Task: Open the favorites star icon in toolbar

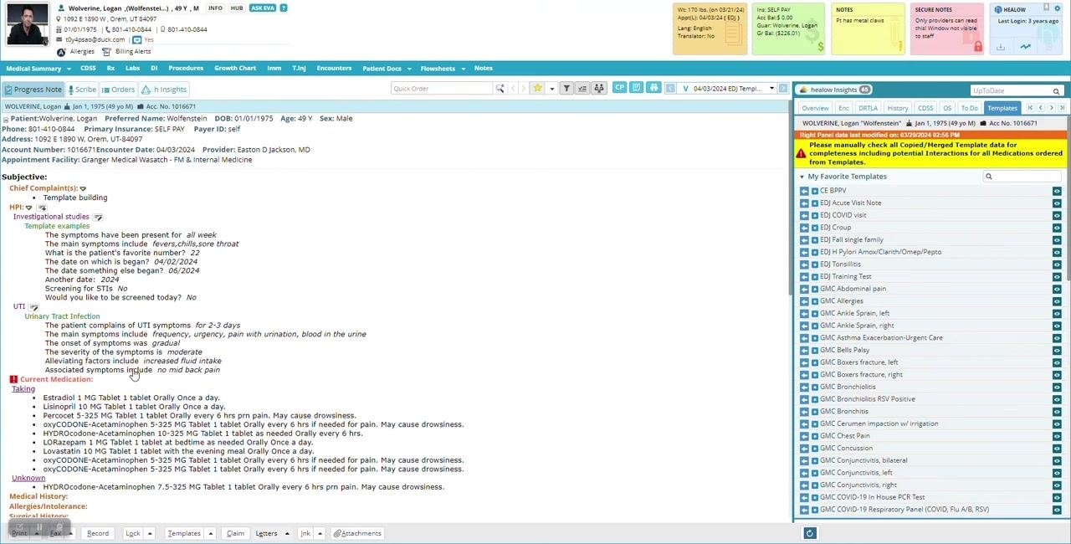Action: (537, 89)
